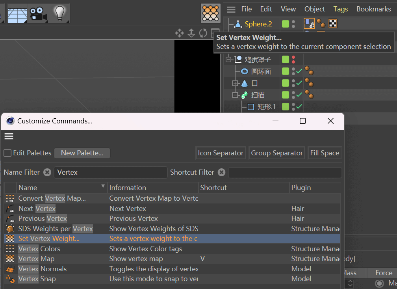
Task: Click the Group Separator button
Action: pyautogui.click(x=277, y=153)
